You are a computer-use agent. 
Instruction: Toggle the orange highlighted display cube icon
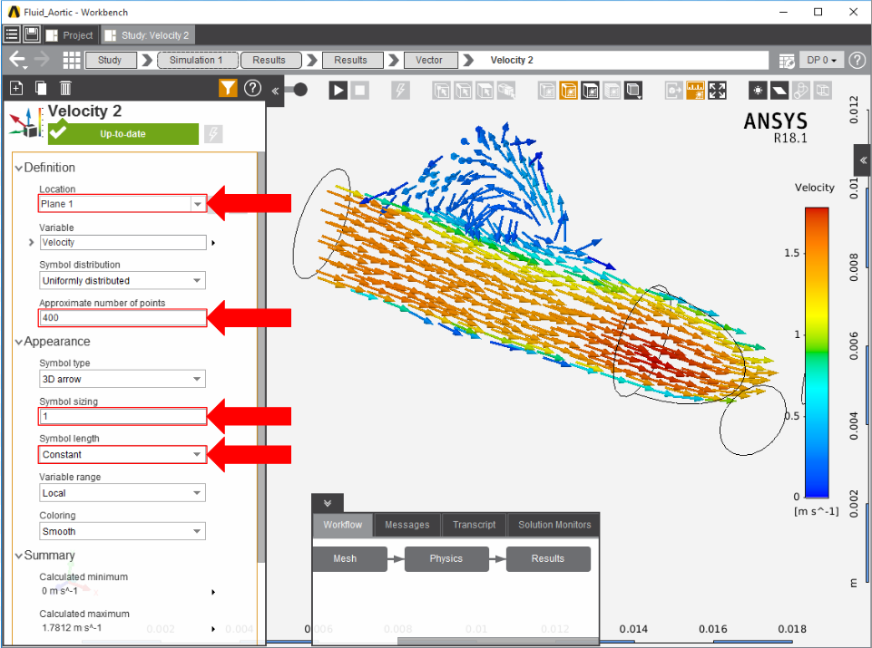(x=568, y=90)
